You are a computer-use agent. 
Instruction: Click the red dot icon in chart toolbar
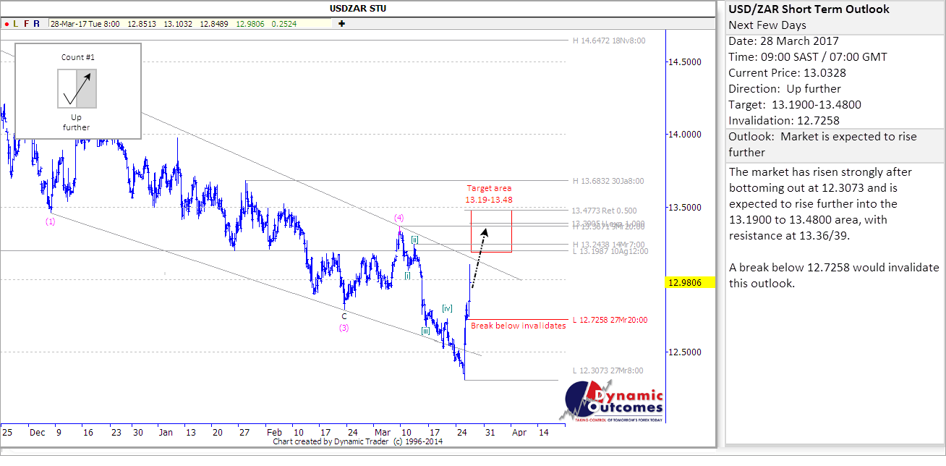click(6, 23)
